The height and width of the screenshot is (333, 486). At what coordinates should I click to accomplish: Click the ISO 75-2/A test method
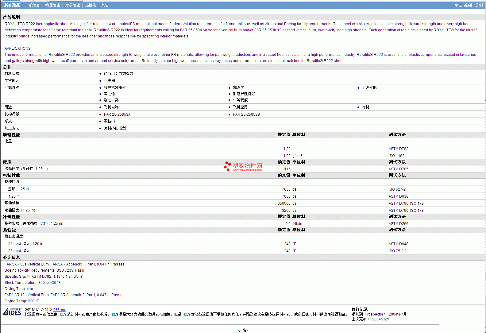click(x=398, y=251)
